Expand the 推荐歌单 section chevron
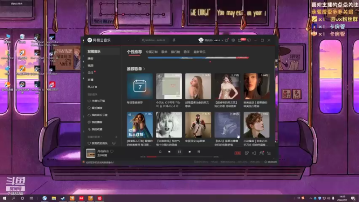The width and height of the screenshot is (359, 202). coord(144,69)
